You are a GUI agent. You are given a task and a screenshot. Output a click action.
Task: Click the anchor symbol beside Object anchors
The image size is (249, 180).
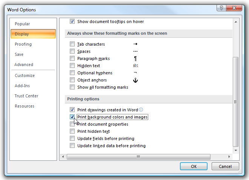pyautogui.click(x=135, y=80)
